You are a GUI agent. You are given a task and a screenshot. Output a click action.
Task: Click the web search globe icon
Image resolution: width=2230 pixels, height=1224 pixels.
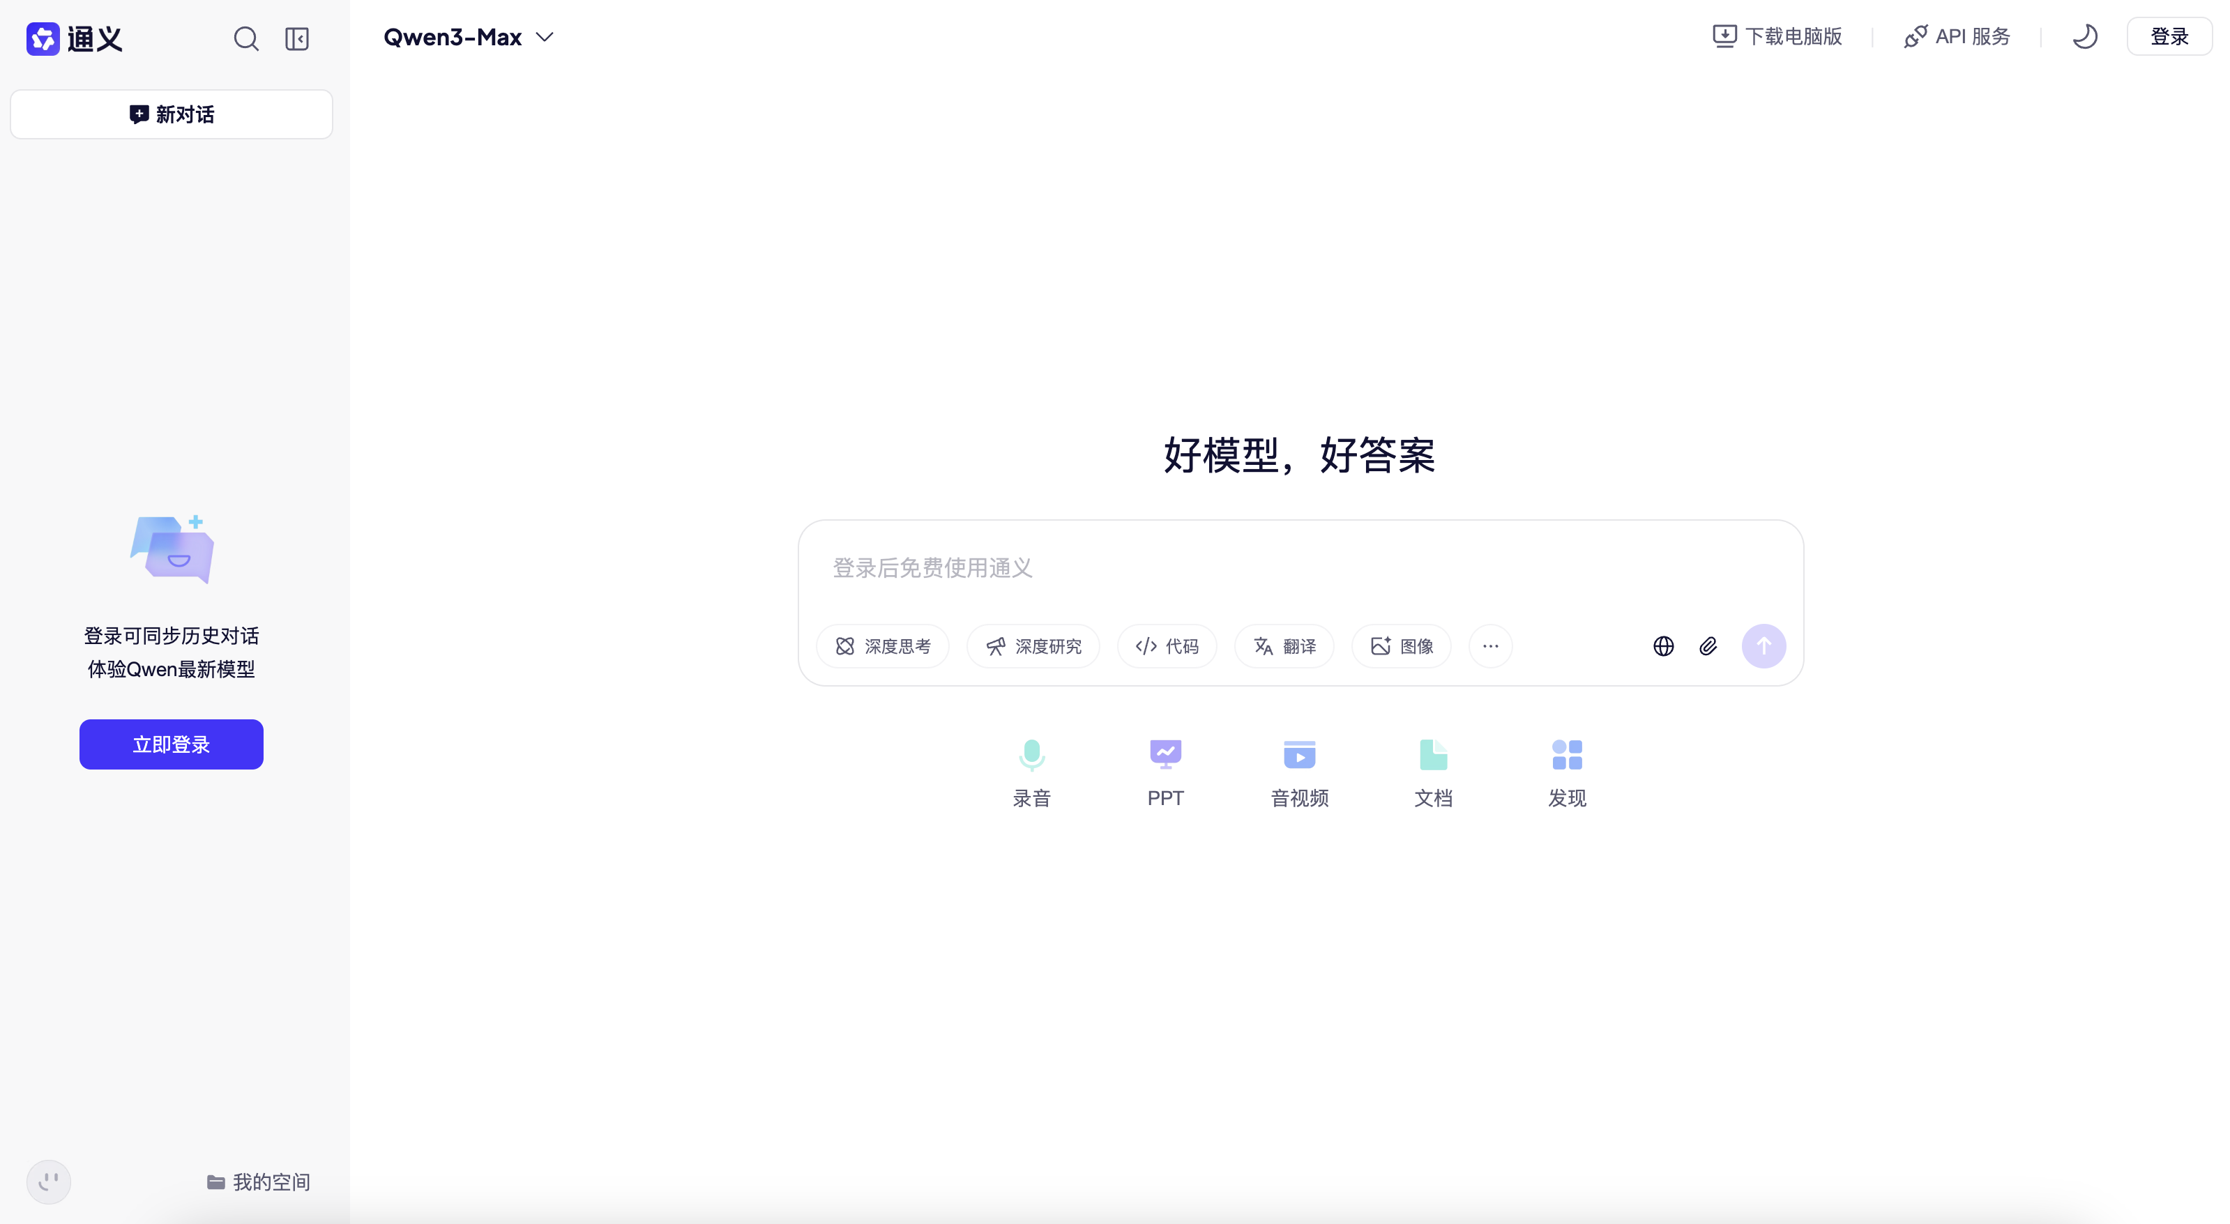pos(1664,645)
